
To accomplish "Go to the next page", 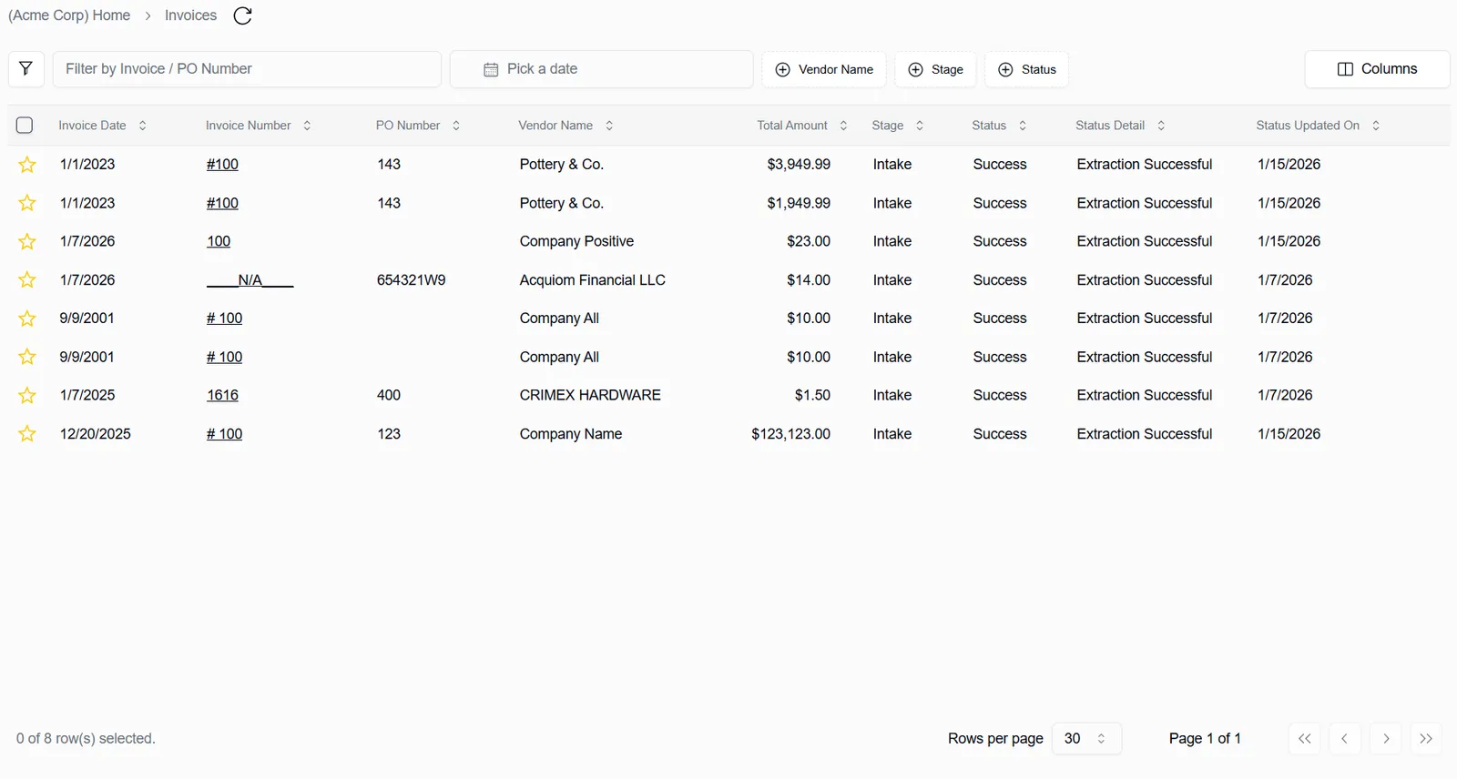I will click(1386, 738).
